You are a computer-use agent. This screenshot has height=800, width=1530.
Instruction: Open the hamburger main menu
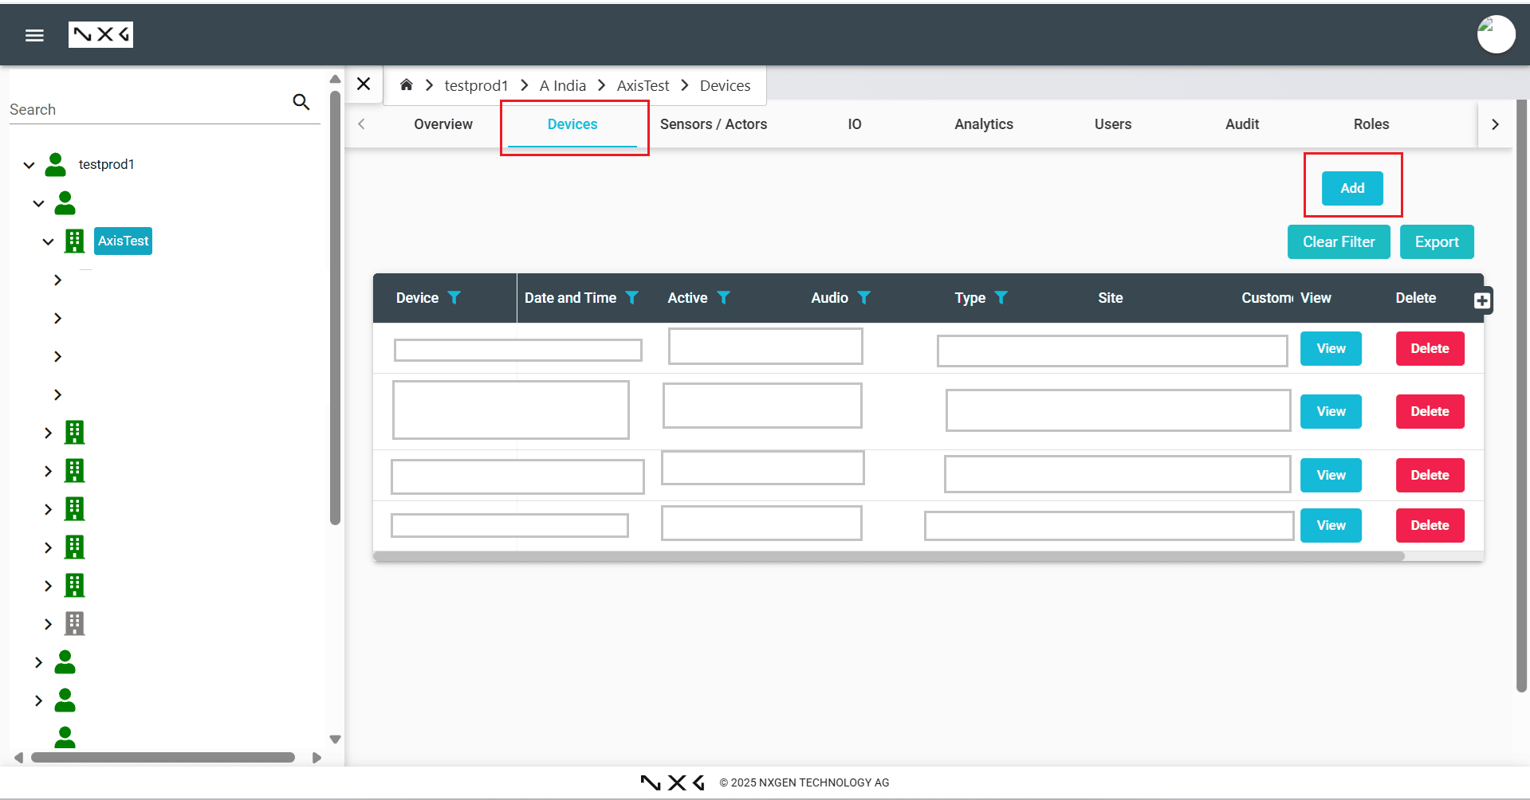[34, 35]
